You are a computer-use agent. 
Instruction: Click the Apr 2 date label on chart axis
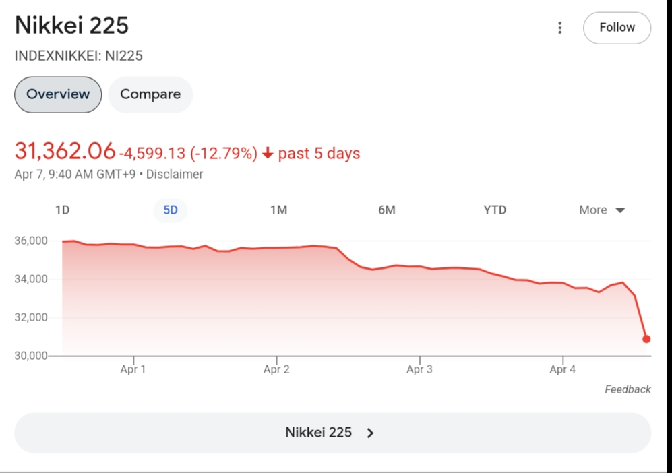tap(276, 369)
